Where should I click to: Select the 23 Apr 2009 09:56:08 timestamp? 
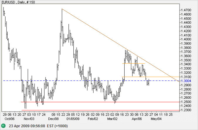pos(27,126)
